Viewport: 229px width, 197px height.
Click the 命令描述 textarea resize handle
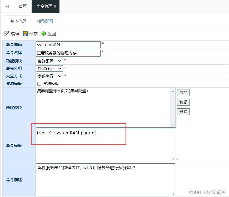point(173,194)
